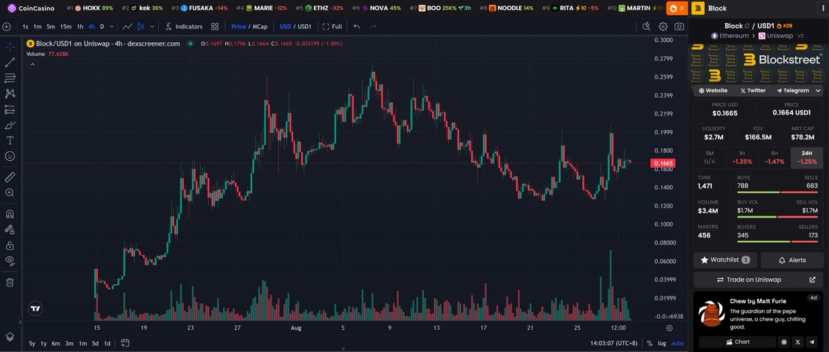Click the TradingView logo badge

click(35, 309)
